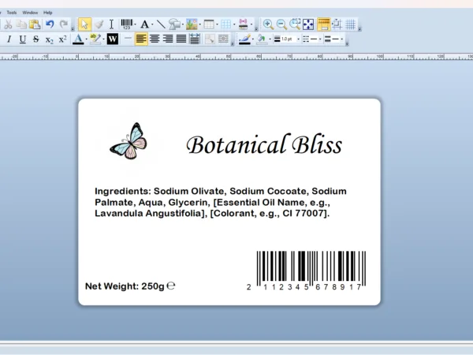Toggle underline text formatting
This screenshot has height=355, width=473.
pos(22,39)
